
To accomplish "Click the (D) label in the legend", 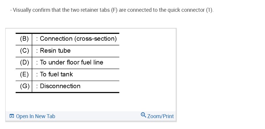I will (x=24, y=62).
